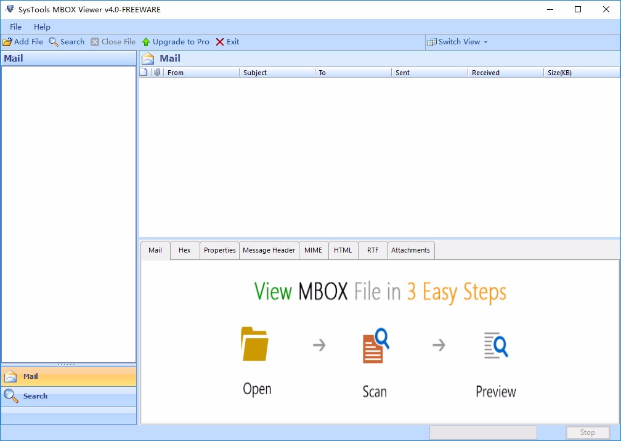Switch to the Hex tab
The image size is (621, 441).
(185, 250)
